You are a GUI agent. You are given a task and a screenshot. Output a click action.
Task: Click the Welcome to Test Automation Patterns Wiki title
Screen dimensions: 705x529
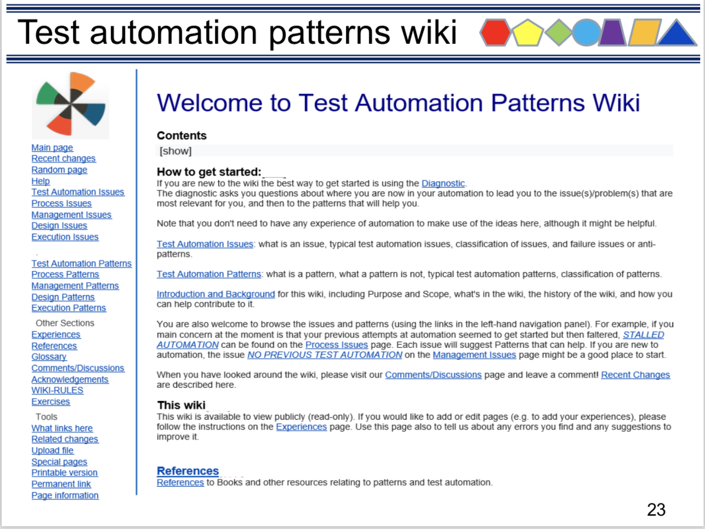click(398, 103)
